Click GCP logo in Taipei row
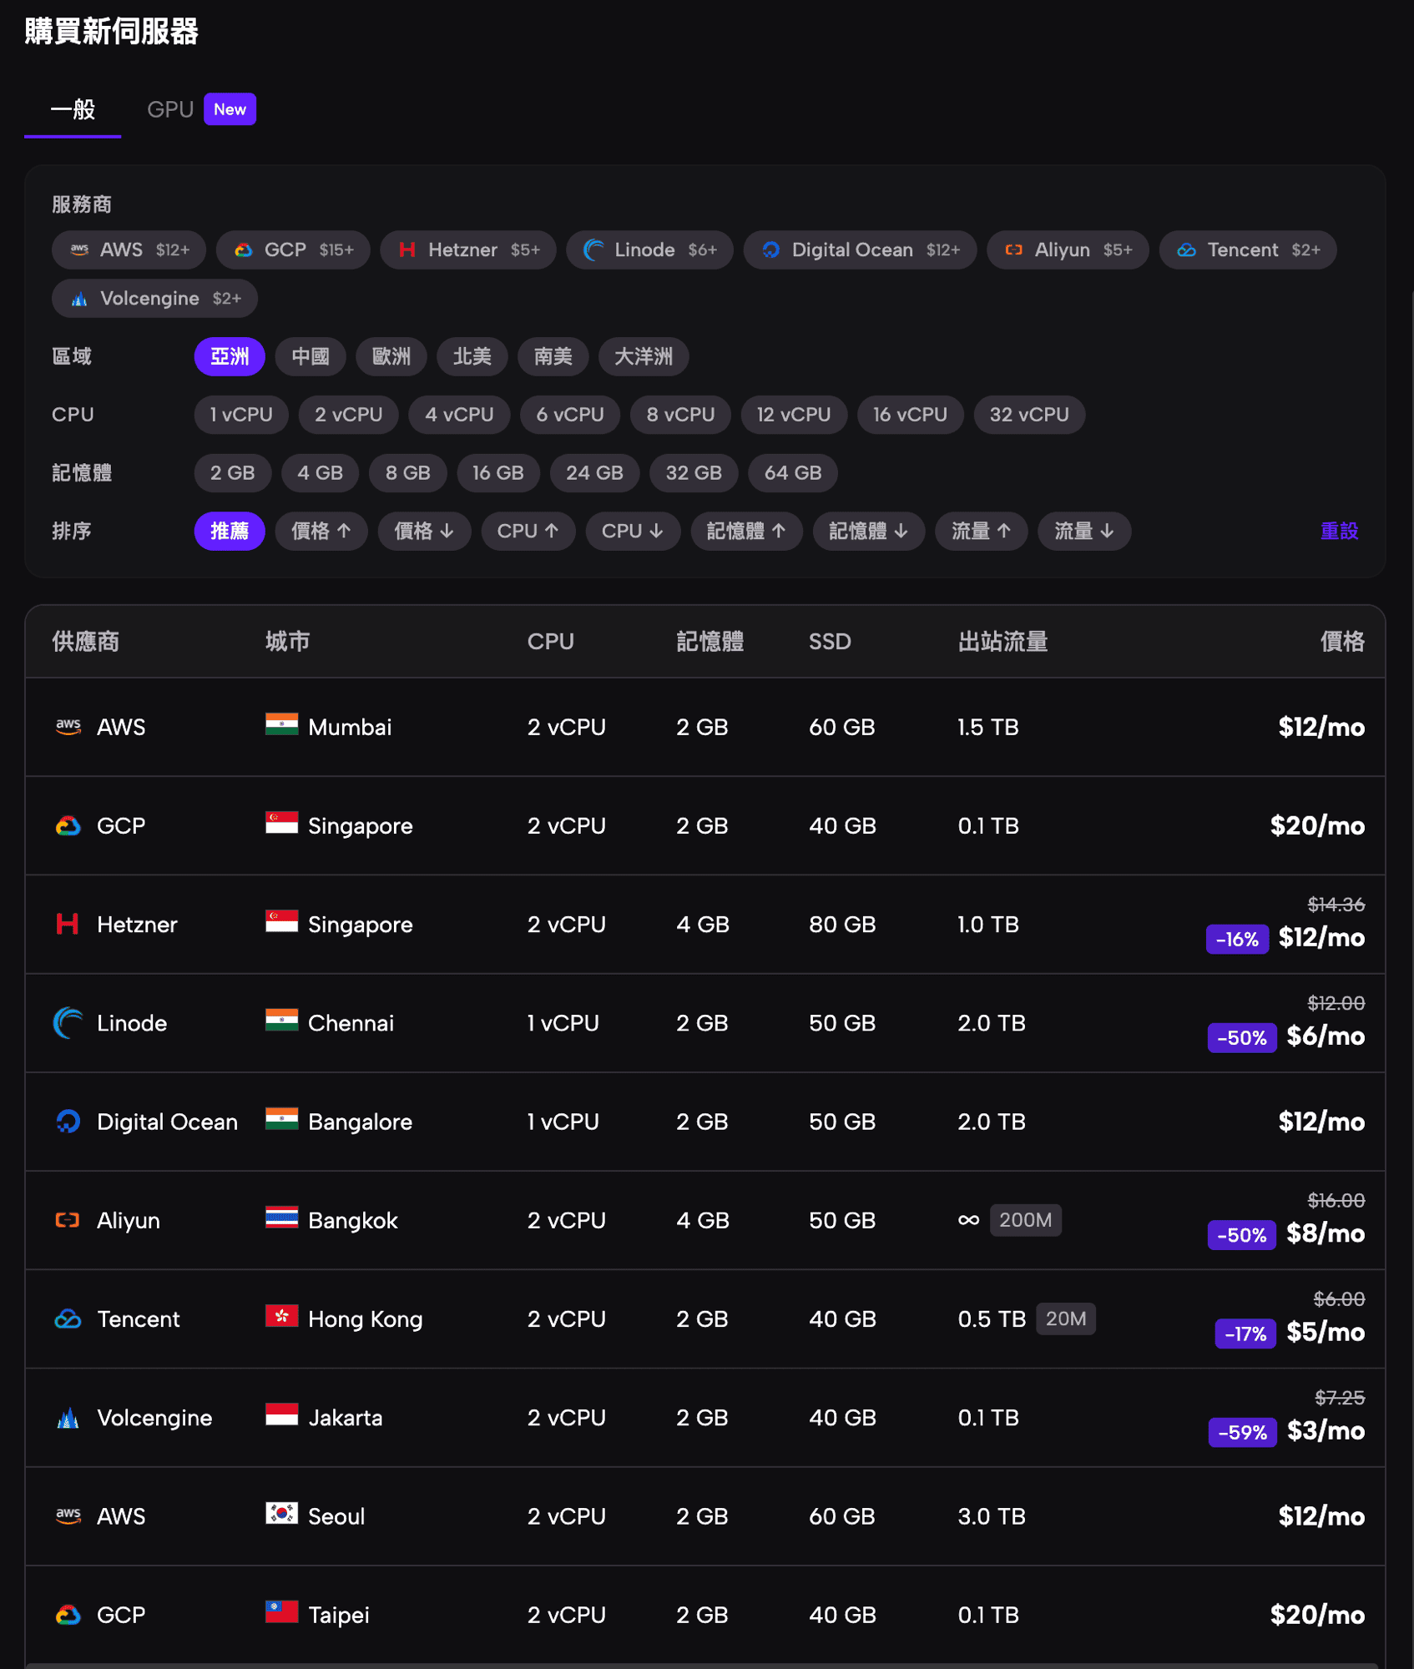 68,1616
